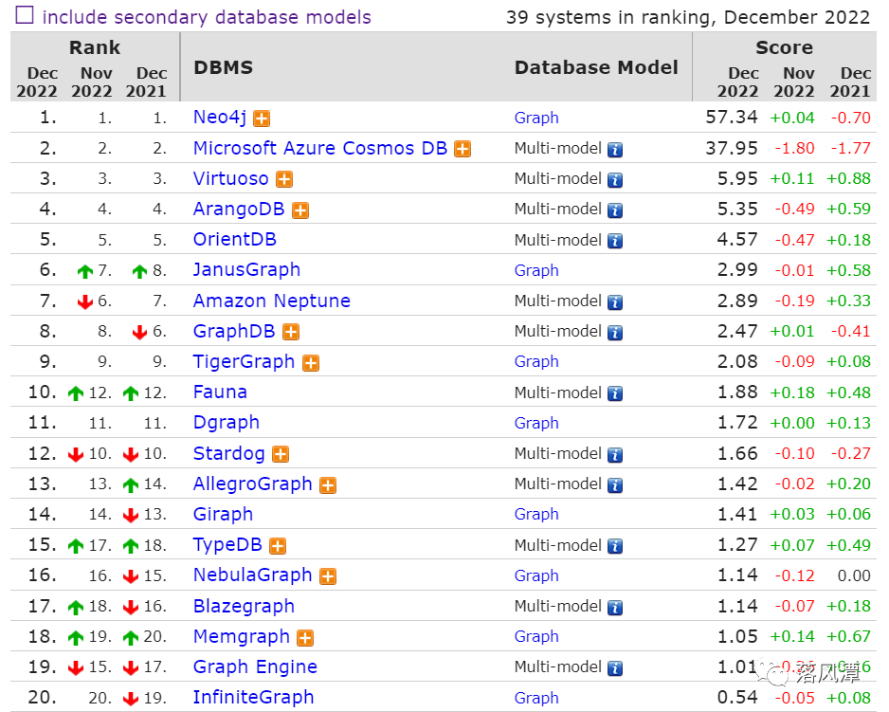Click Graph model link in Memgraph row

pyautogui.click(x=536, y=638)
